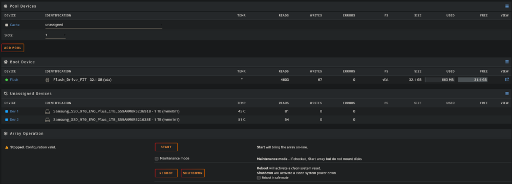Open the Flash device link
The image size is (512, 184).
(x=14, y=80)
